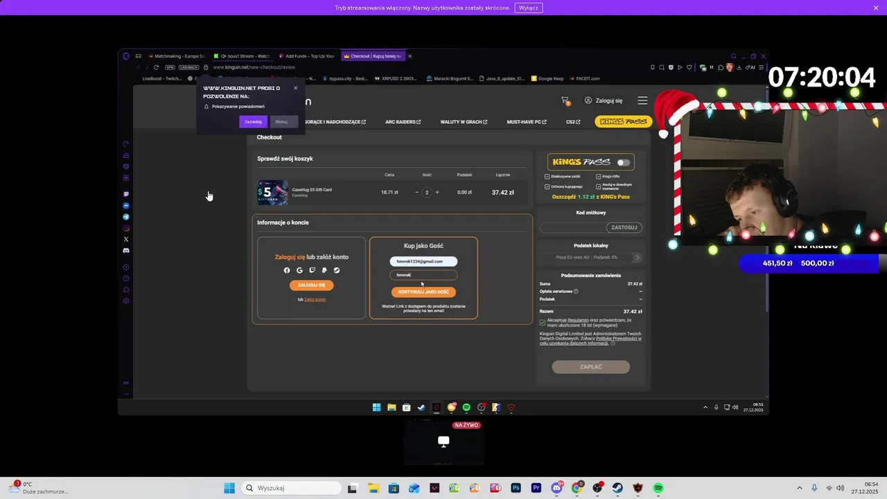Image resolution: width=887 pixels, height=499 pixels.
Task: Open the WALUTY W GRACH menu item
Action: pos(464,122)
